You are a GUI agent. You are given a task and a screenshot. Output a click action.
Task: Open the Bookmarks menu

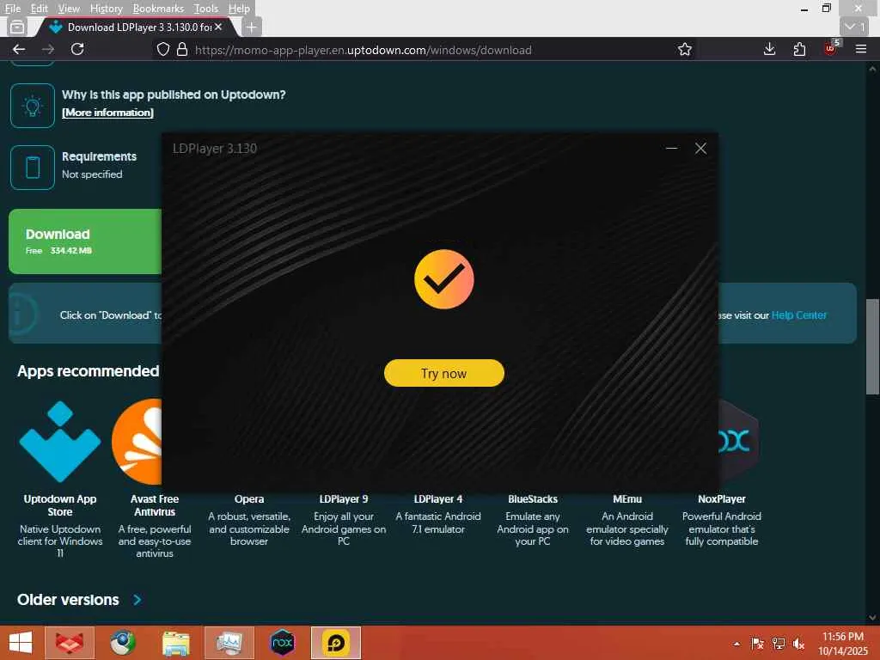tap(158, 9)
